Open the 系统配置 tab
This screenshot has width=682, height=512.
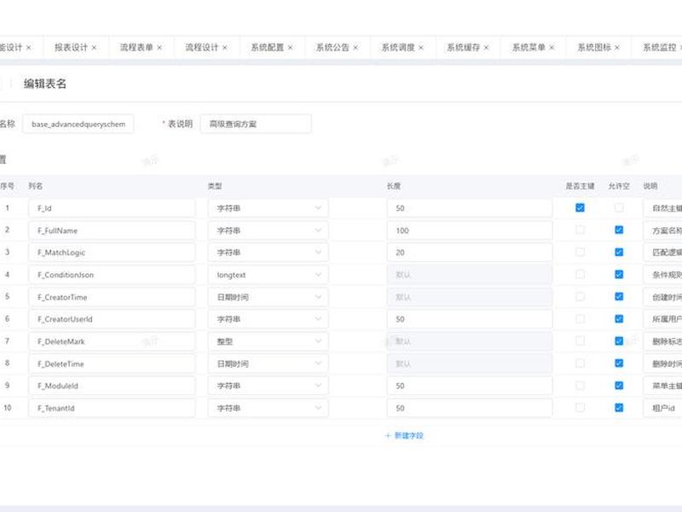(267, 48)
